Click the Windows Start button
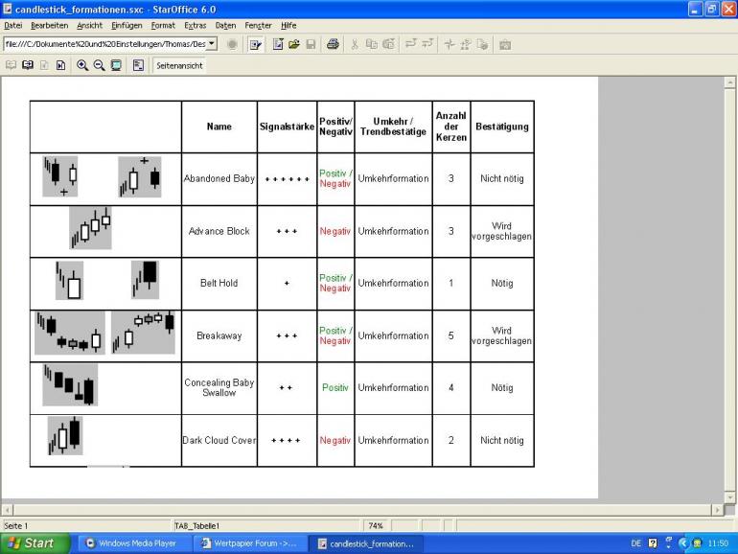This screenshot has height=554, width=738. coord(35,543)
